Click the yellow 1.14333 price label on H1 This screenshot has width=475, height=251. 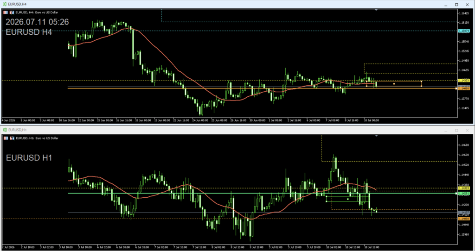(x=464, y=188)
